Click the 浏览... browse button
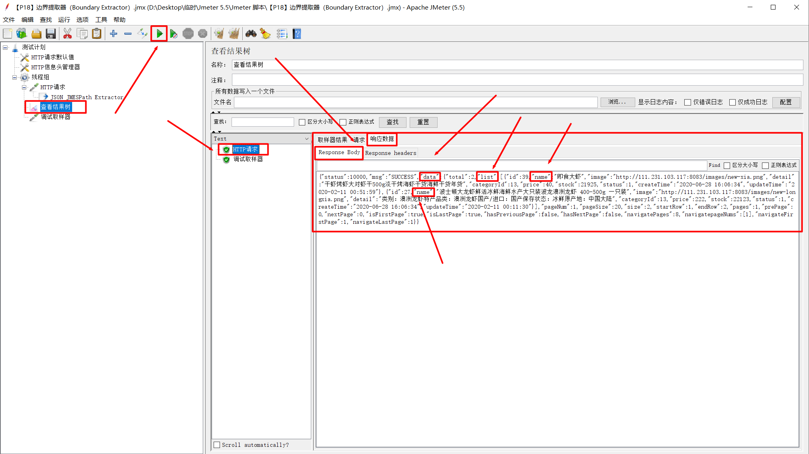 click(617, 102)
